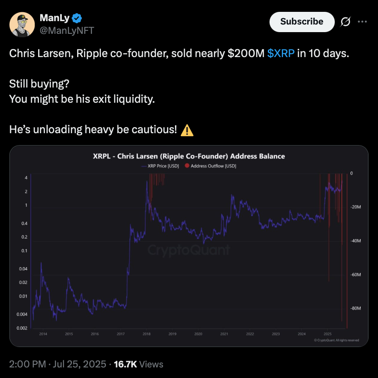The height and width of the screenshot is (378, 378).
Task: Click the CryptoQuant copyright text
Action: [337, 340]
